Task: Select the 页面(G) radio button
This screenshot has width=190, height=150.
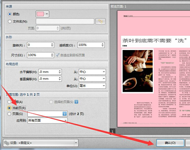Action: [x=9, y=114]
